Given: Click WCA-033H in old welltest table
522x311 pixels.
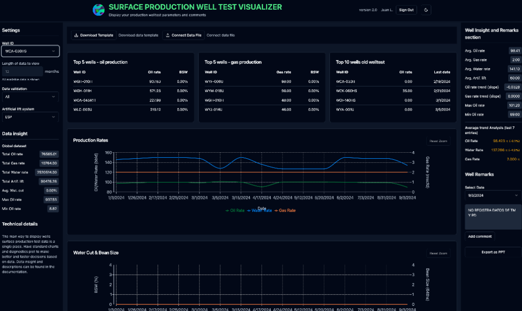Looking at the screenshot, I should coord(346,81).
